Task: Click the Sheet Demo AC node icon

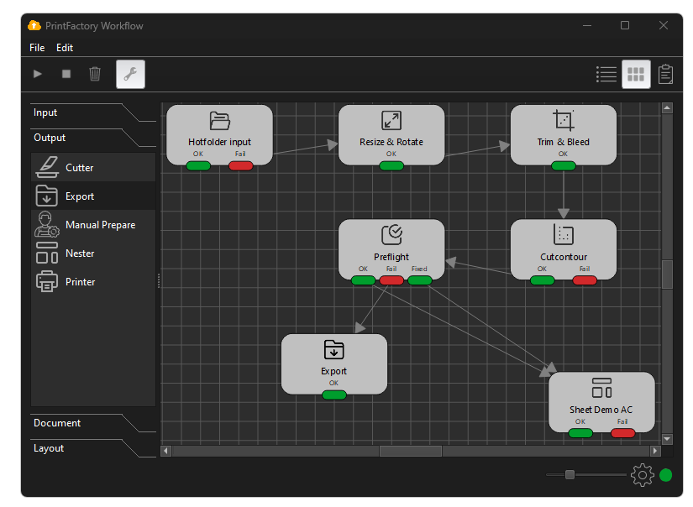Action: pos(601,388)
